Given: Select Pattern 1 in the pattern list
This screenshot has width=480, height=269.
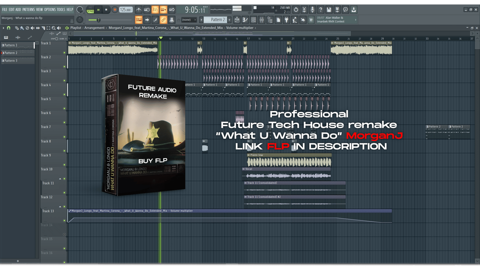Looking at the screenshot, I should point(18,45).
